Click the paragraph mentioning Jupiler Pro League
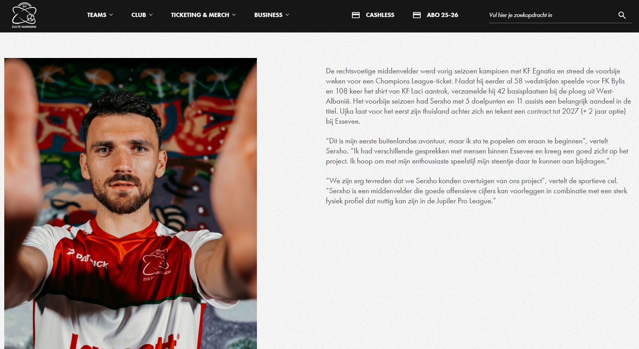Viewport: 639px width, 349px height. [x=476, y=191]
